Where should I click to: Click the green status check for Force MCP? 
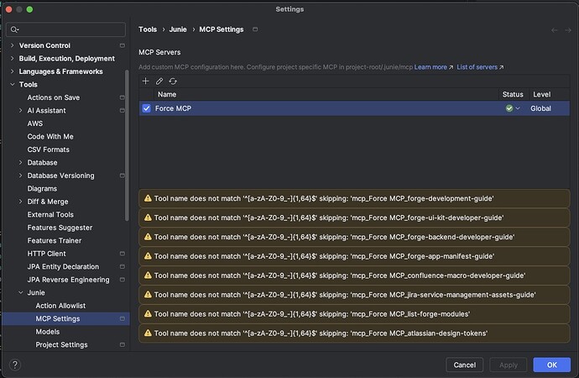[x=509, y=108]
